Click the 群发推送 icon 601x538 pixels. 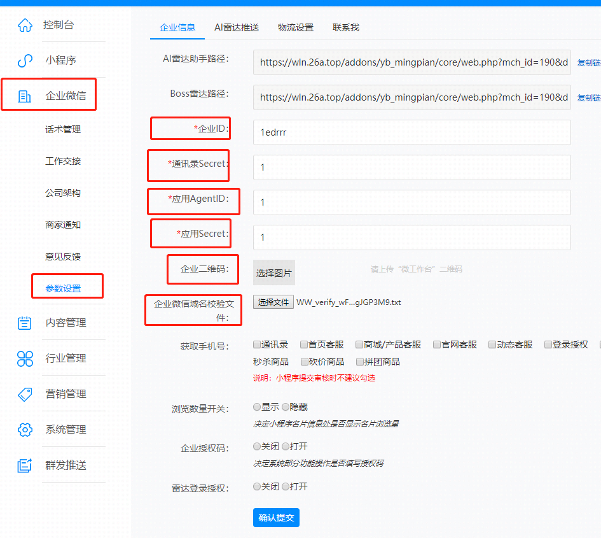[x=25, y=465]
